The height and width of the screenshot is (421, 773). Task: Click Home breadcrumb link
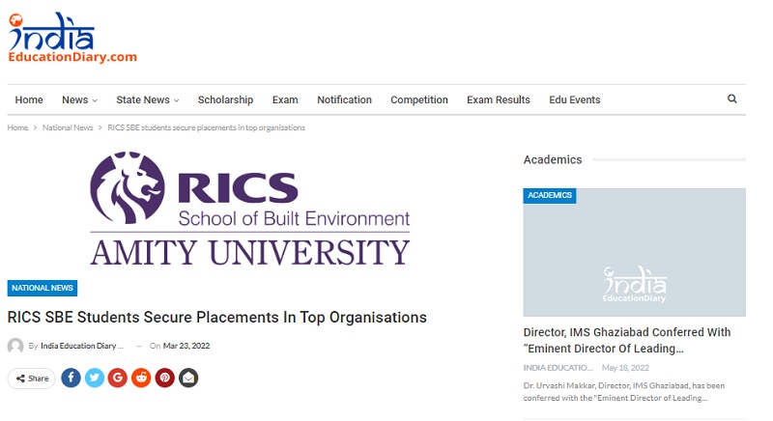click(17, 127)
